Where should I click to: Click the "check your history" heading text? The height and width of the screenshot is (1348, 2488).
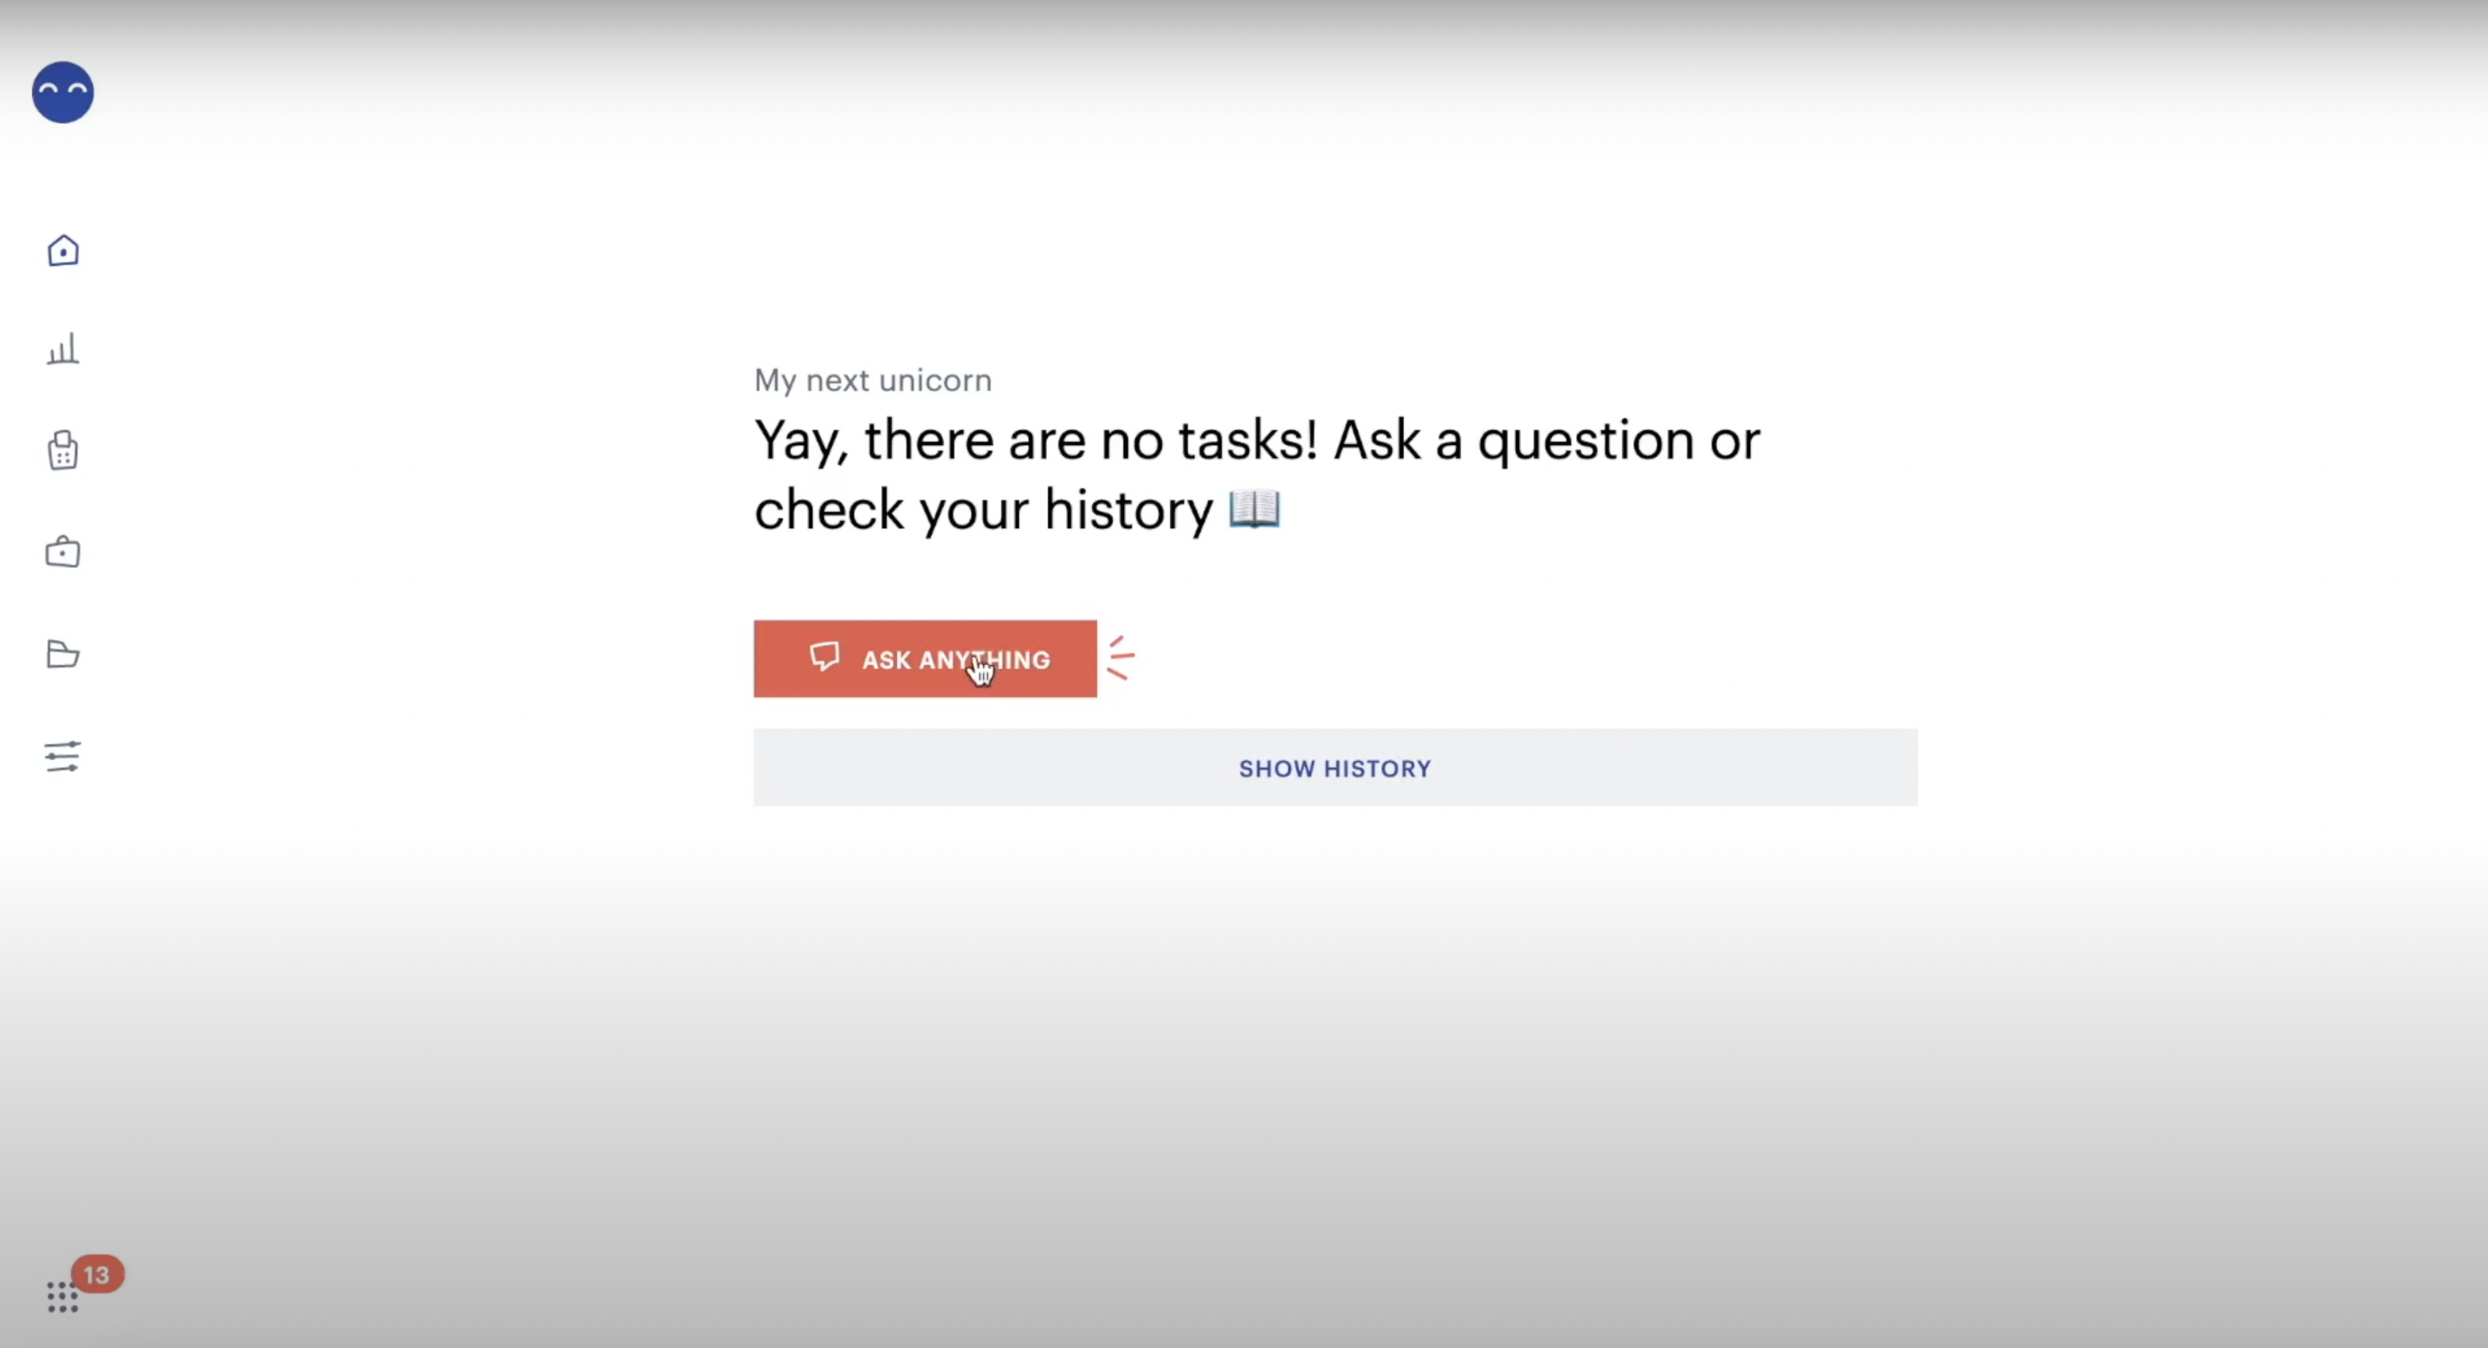(982, 510)
